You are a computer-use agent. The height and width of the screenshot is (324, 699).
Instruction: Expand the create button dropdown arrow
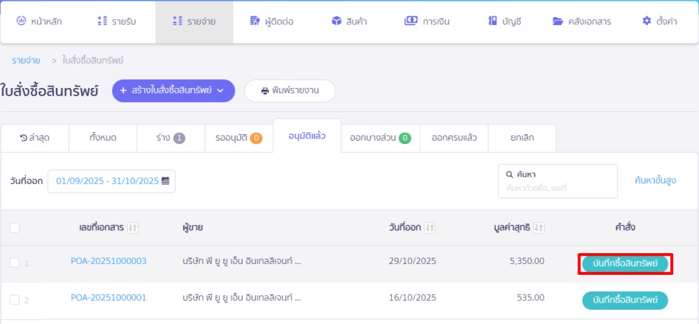pyautogui.click(x=220, y=91)
